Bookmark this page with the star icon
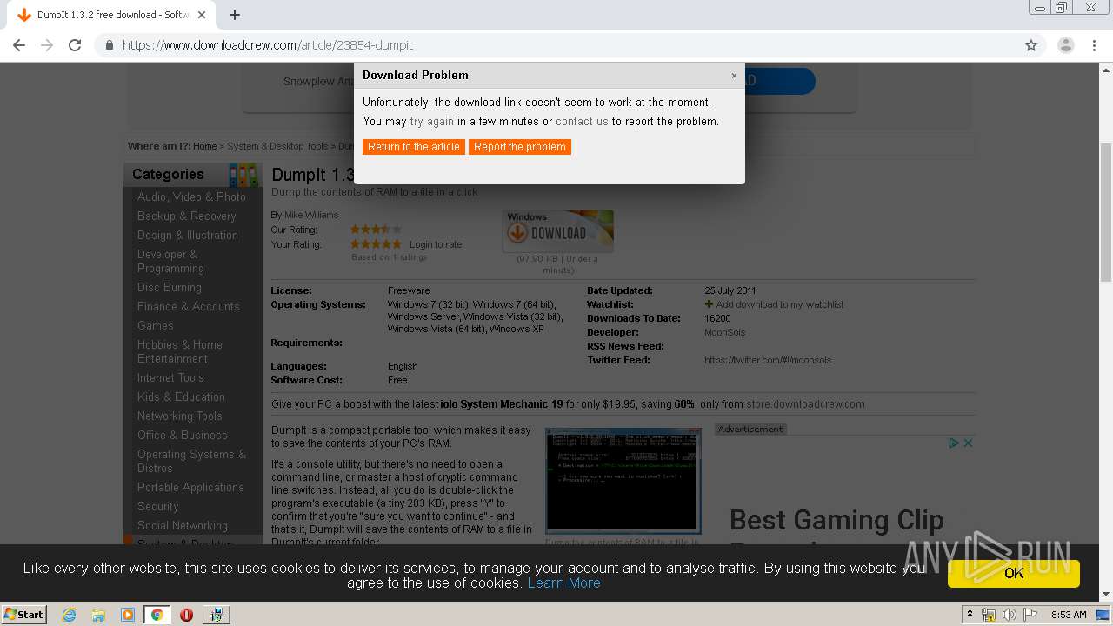The image size is (1113, 626). tap(1031, 45)
